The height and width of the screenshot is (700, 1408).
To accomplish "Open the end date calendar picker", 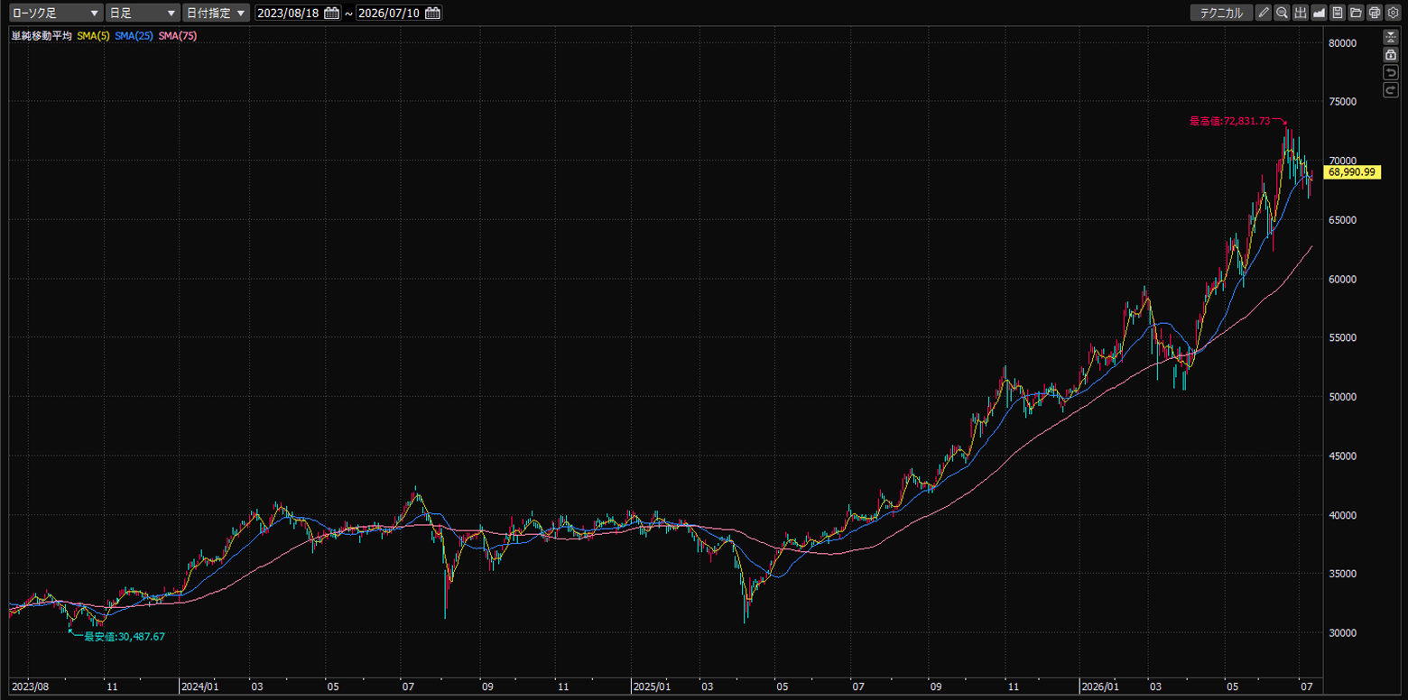I will tap(432, 13).
